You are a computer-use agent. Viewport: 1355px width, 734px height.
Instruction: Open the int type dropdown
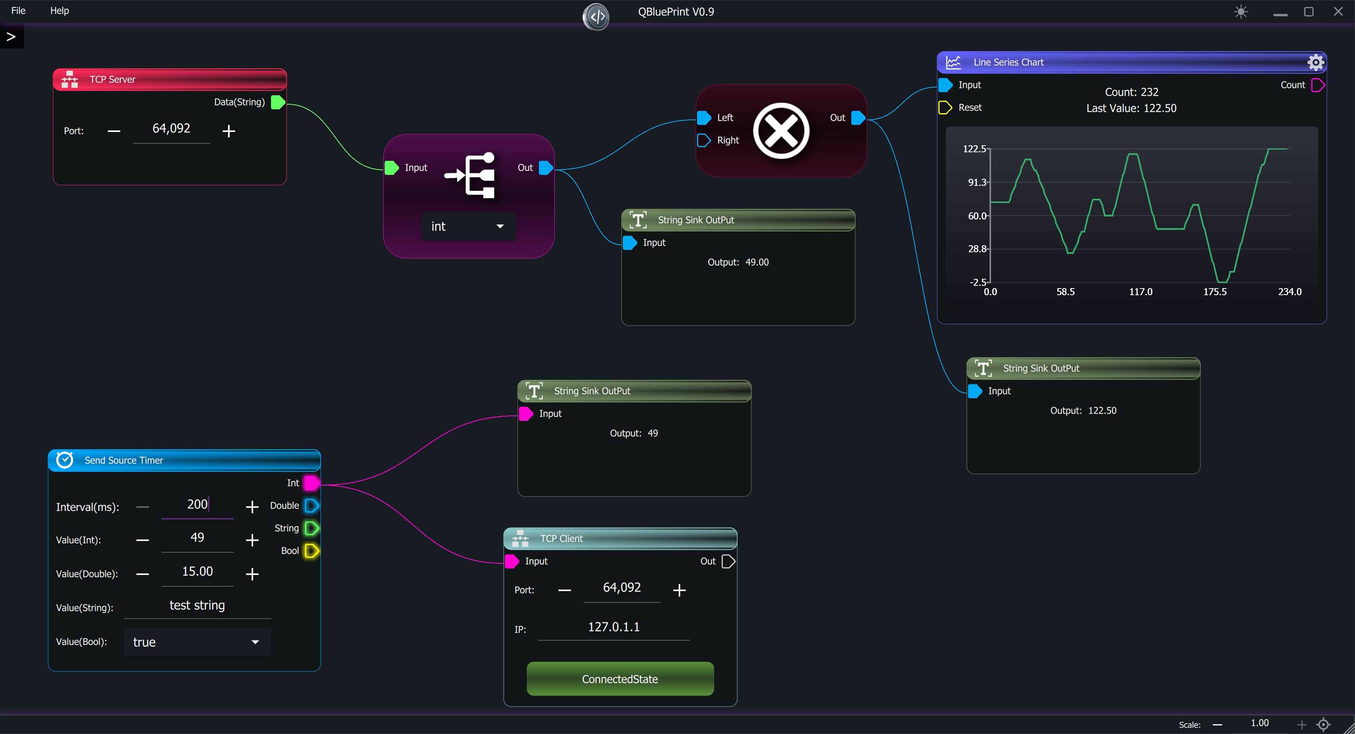click(468, 226)
